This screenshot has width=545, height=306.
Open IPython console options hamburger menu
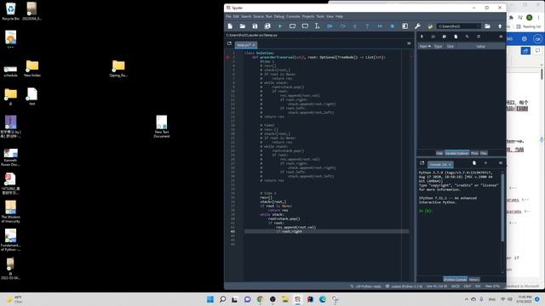(501, 162)
